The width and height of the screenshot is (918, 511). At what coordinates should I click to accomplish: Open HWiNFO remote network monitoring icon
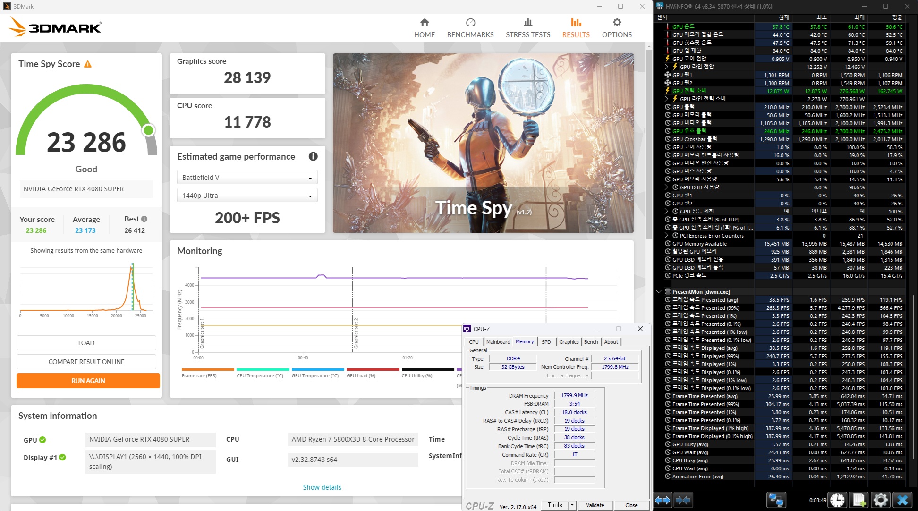tap(775, 500)
